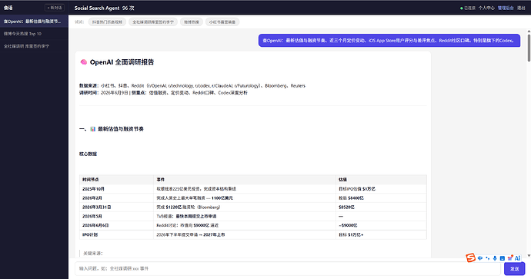Click the $8520亿 valuation cell
This screenshot has height=279, width=531.
pos(381,207)
